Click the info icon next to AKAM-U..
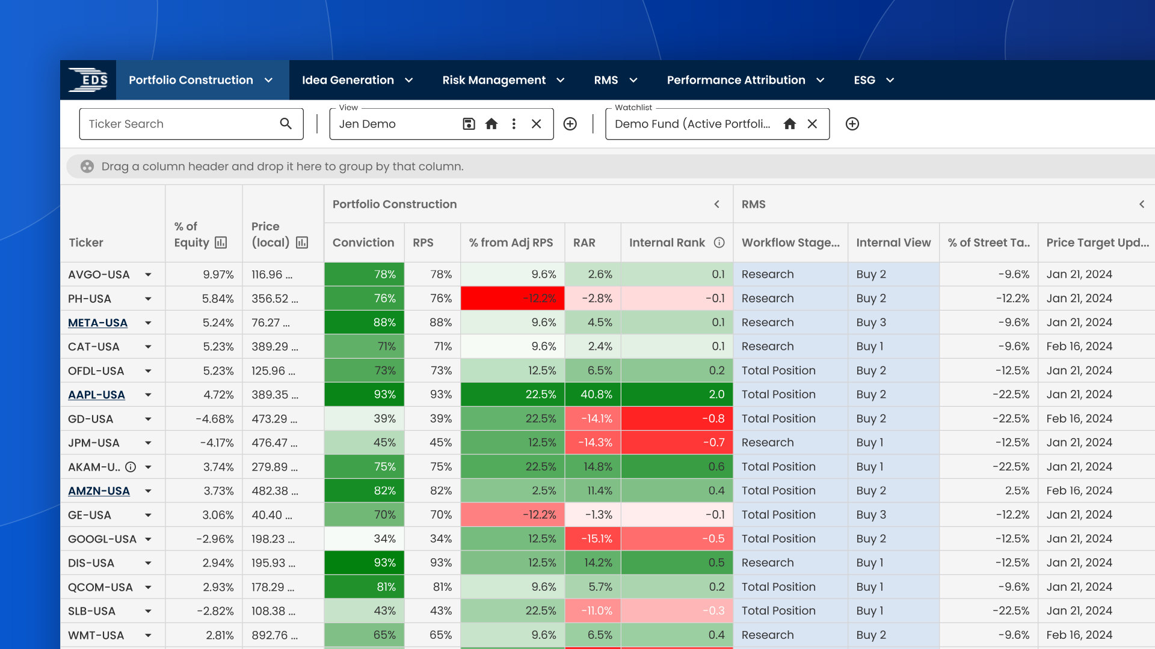Image resolution: width=1155 pixels, height=649 pixels. tap(131, 467)
